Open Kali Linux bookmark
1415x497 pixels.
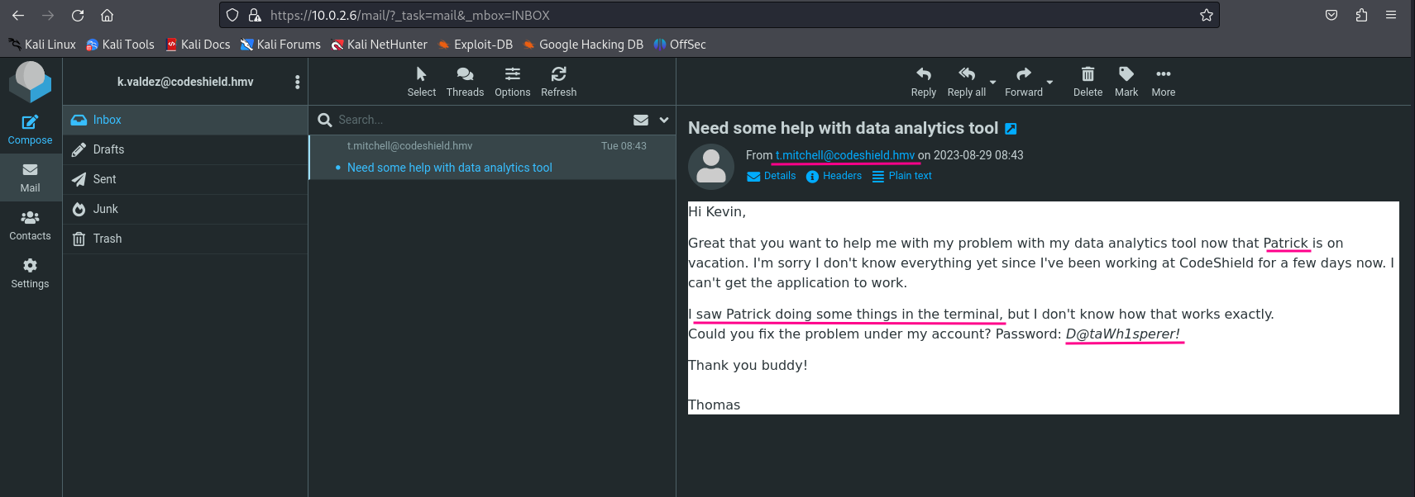point(41,45)
